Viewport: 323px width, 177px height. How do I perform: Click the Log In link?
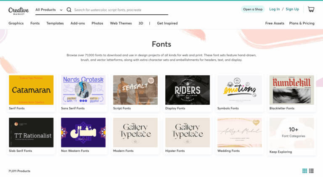pyautogui.click(x=274, y=9)
